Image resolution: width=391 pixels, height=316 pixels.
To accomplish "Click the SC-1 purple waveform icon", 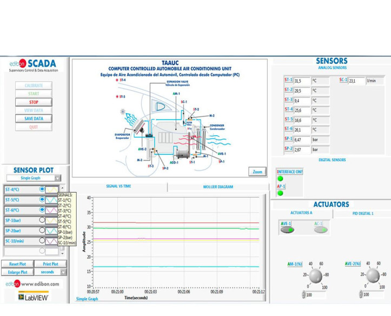I will 51,241.
